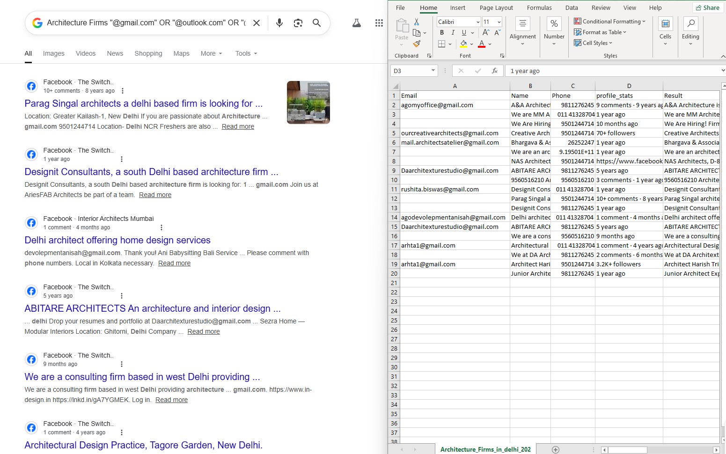Open the Google apps grid
This screenshot has width=726, height=454.
379,23
